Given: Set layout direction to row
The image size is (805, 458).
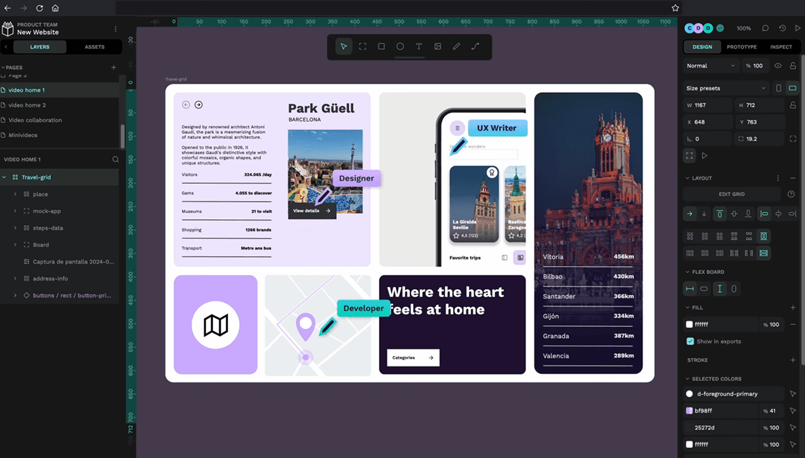Looking at the screenshot, I should pos(689,214).
